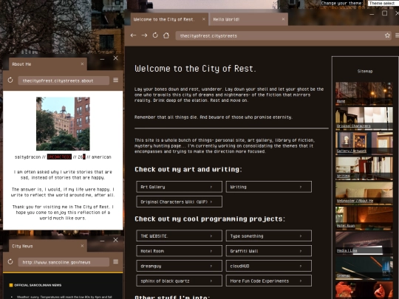The image size is (399, 299).
Task: Close the Hello World! tab
Action: point(283,19)
